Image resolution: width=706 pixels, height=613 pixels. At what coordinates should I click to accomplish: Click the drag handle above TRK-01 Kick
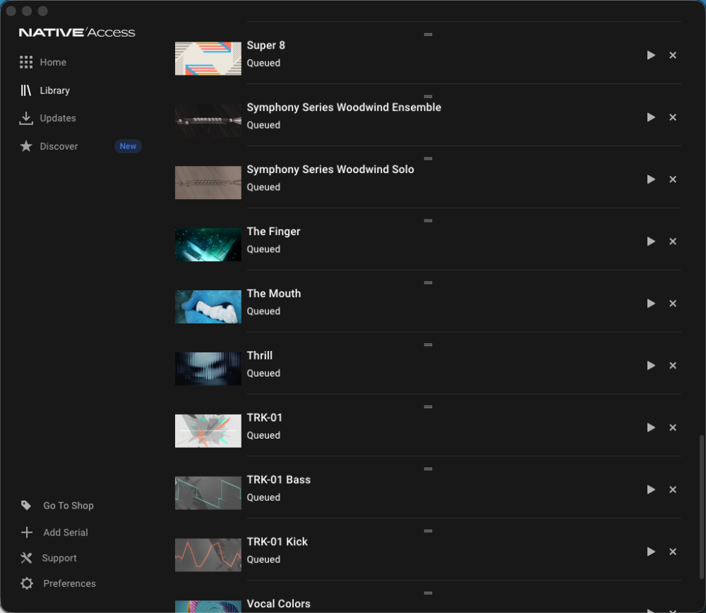429,531
